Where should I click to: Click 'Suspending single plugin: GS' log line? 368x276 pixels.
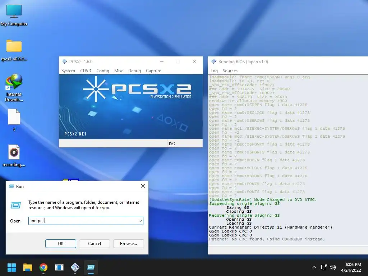coord(244,203)
